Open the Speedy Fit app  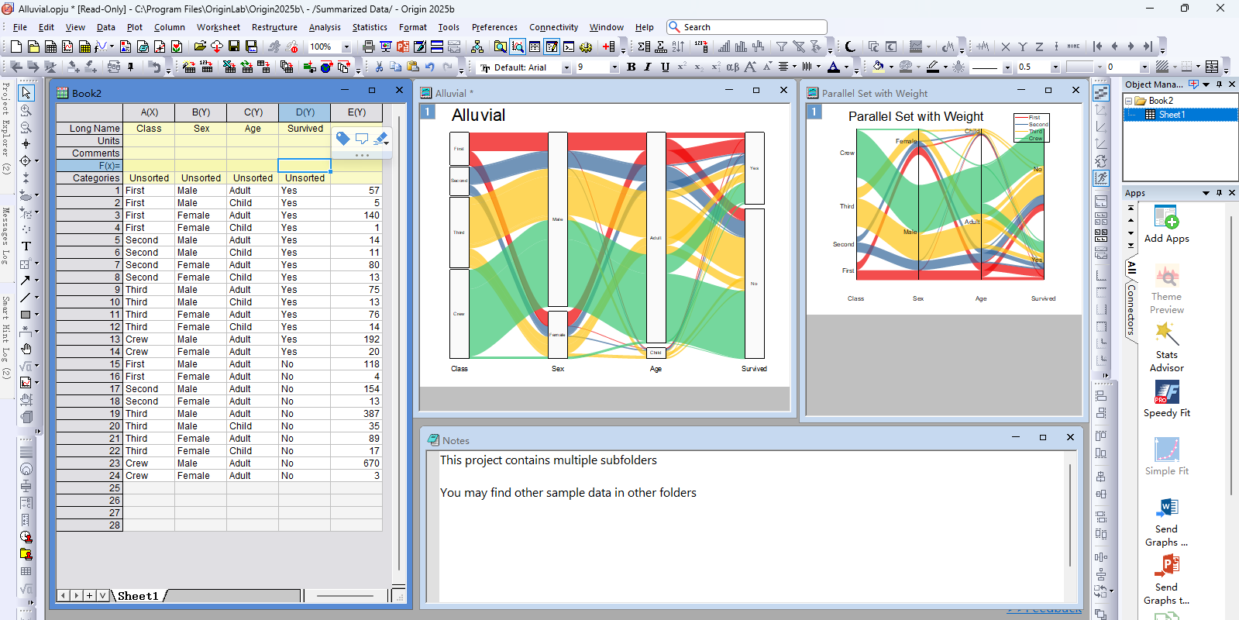tap(1166, 399)
